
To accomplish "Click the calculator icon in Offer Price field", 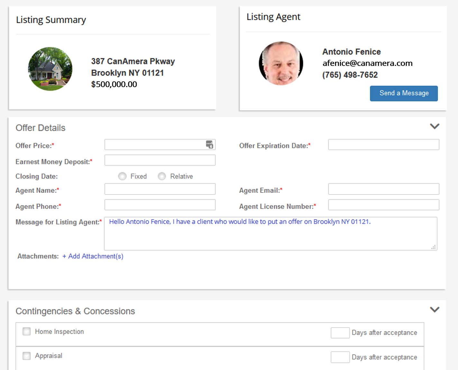I will [209, 145].
